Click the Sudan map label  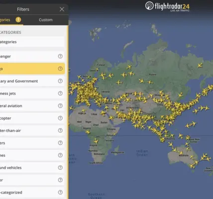tap(104, 122)
